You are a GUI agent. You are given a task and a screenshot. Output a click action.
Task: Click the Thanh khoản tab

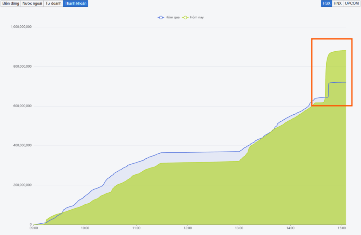click(75, 4)
